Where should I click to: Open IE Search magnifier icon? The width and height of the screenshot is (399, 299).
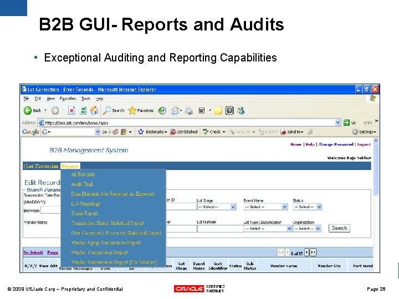[107, 110]
